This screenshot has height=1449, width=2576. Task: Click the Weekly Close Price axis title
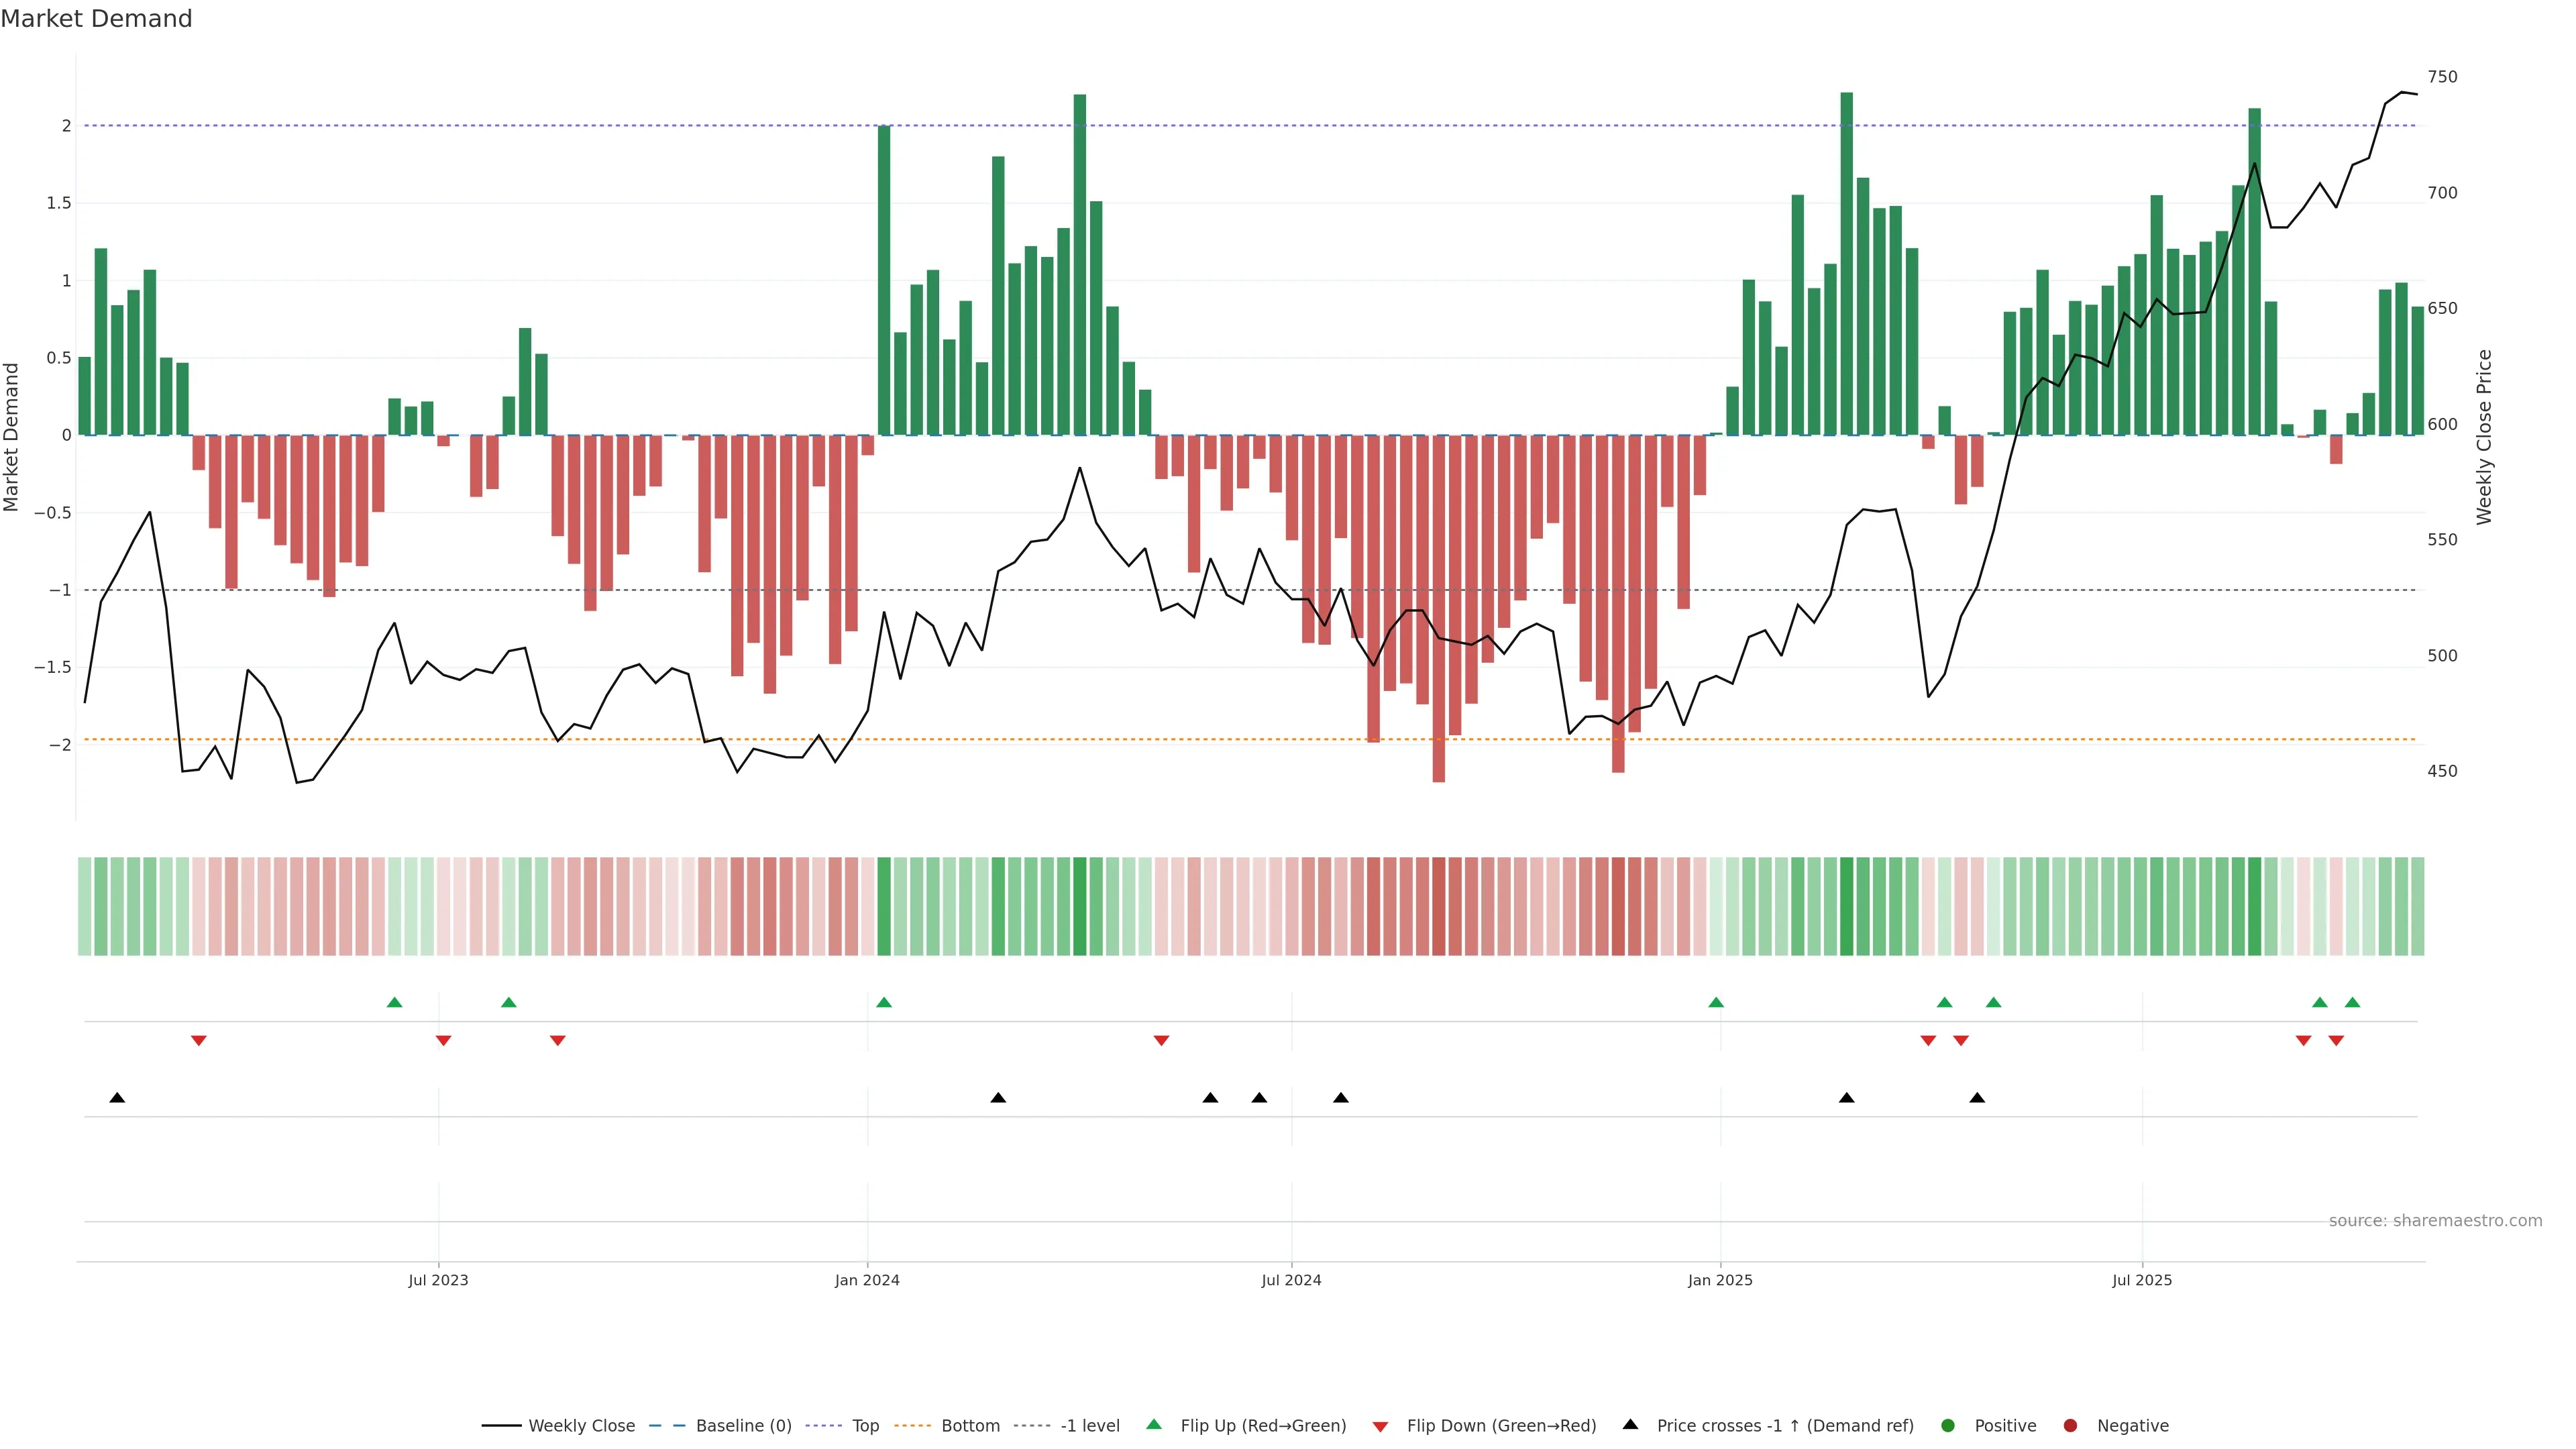[2484, 437]
